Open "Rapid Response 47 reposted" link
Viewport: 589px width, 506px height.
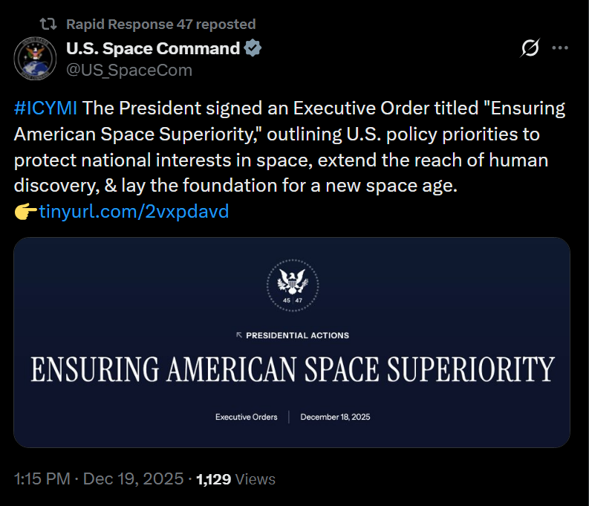(x=160, y=25)
